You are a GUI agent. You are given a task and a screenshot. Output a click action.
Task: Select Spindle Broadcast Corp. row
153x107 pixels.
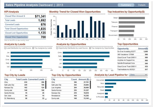tap(133, 63)
